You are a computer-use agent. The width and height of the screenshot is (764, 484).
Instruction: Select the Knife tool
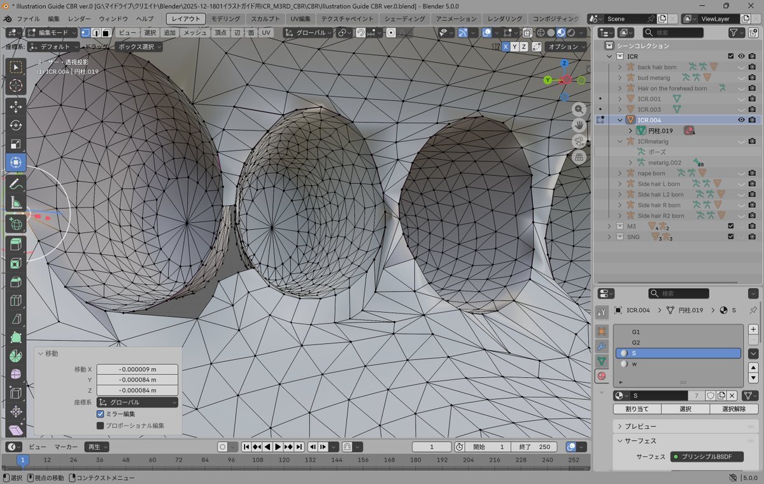click(x=16, y=318)
